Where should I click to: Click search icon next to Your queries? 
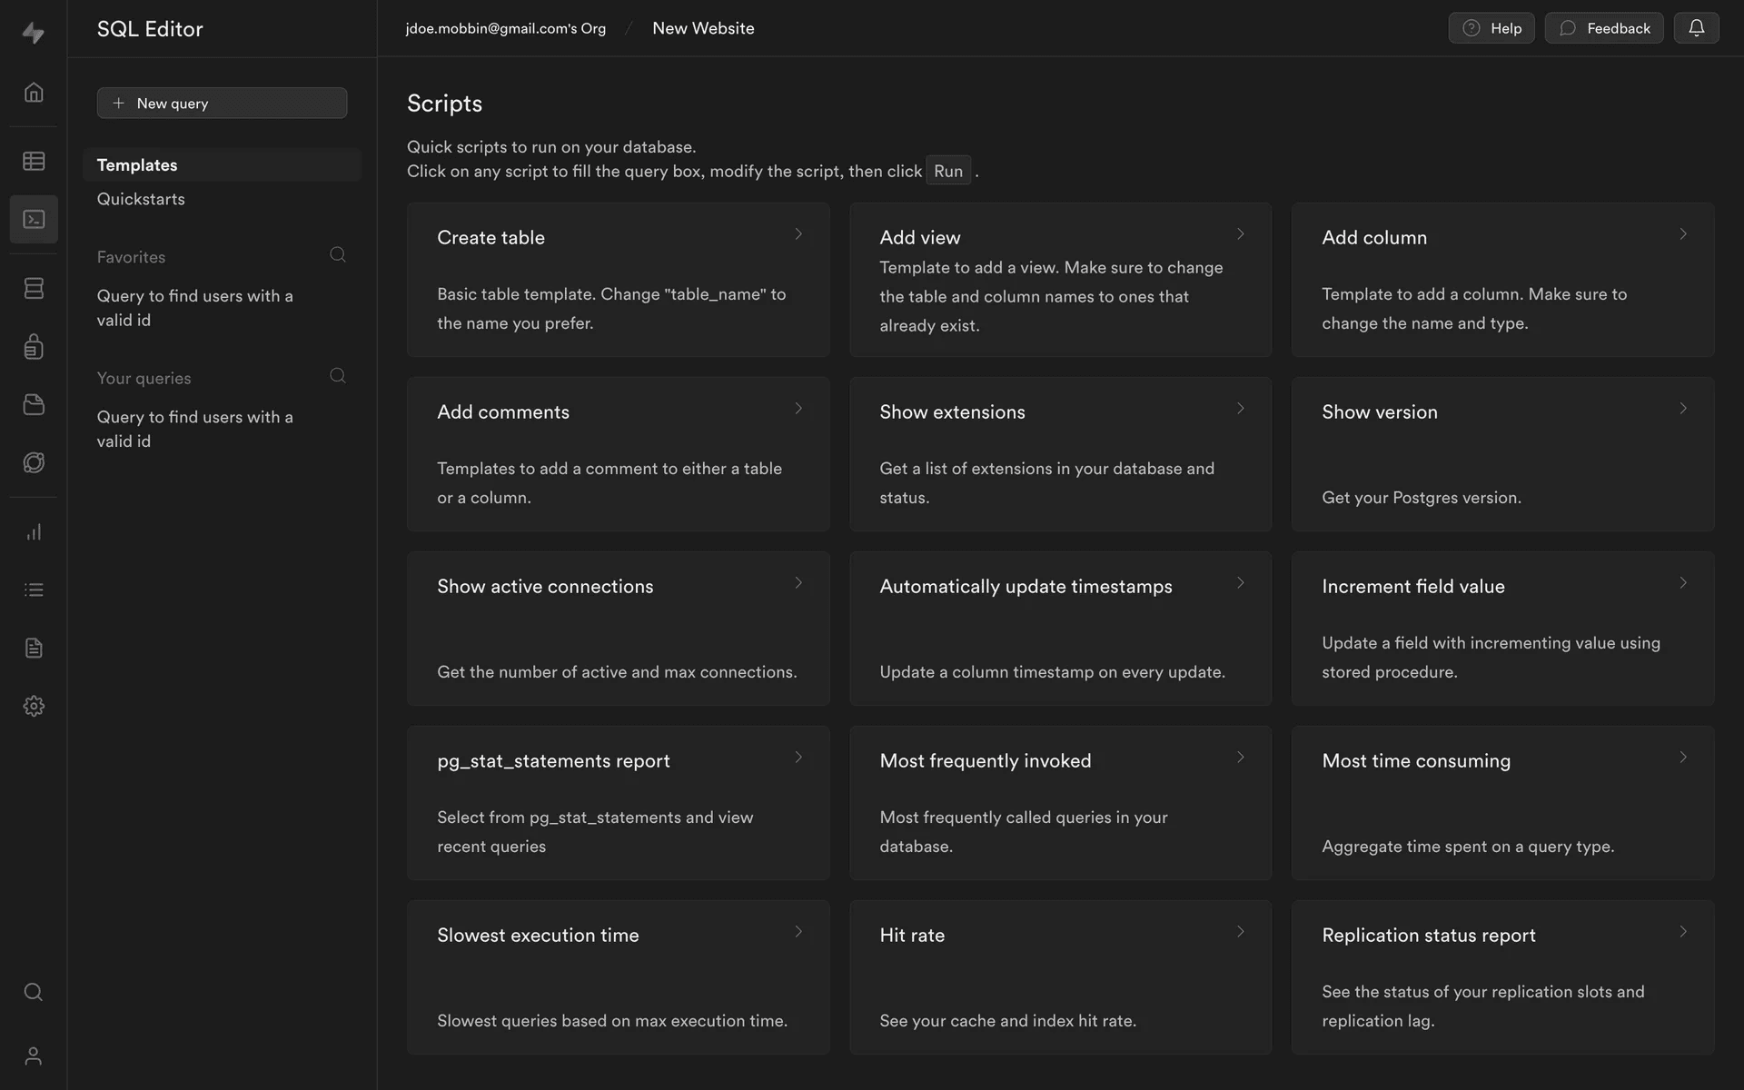coord(337,376)
